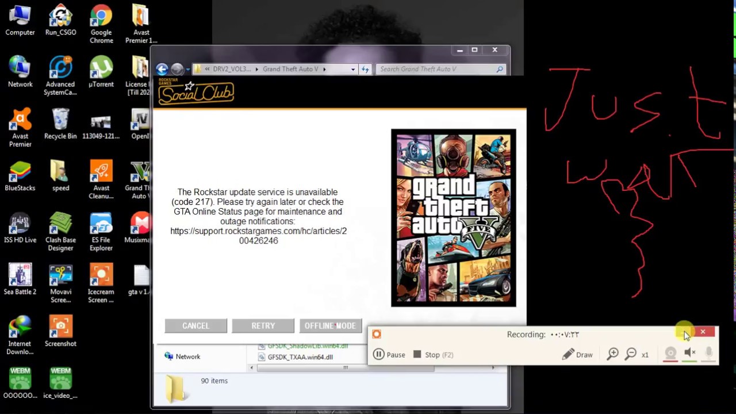Click the Cancel button in Social Club
This screenshot has height=414, width=736.
point(196,326)
